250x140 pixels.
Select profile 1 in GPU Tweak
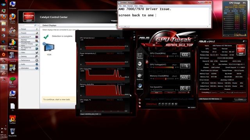160,104
